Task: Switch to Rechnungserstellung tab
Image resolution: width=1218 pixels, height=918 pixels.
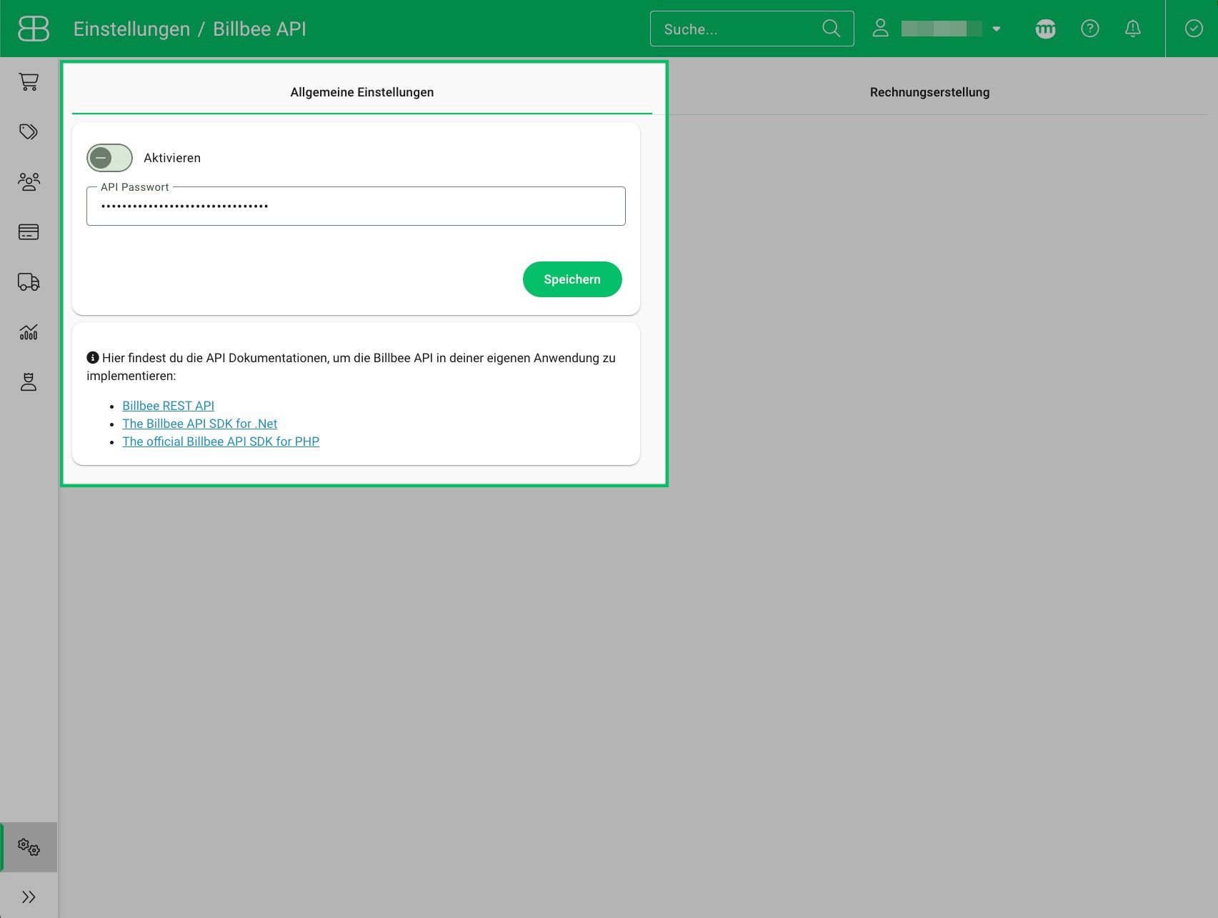Action: click(929, 92)
